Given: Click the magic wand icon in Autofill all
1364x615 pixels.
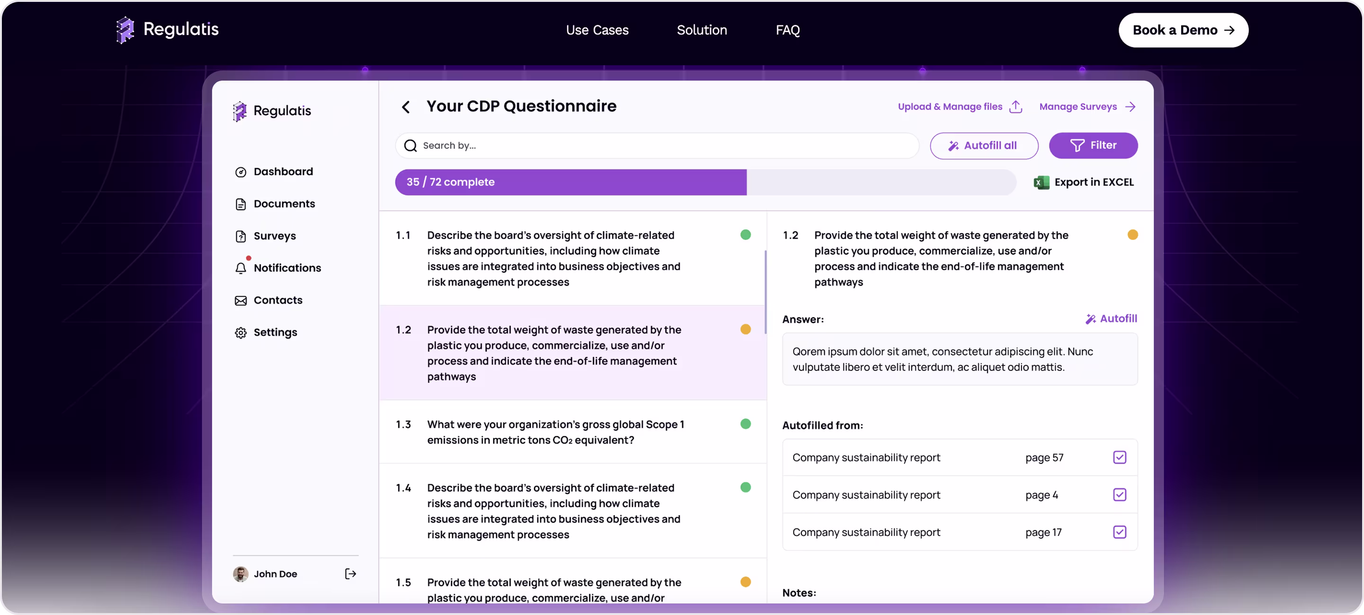Looking at the screenshot, I should pos(953,145).
